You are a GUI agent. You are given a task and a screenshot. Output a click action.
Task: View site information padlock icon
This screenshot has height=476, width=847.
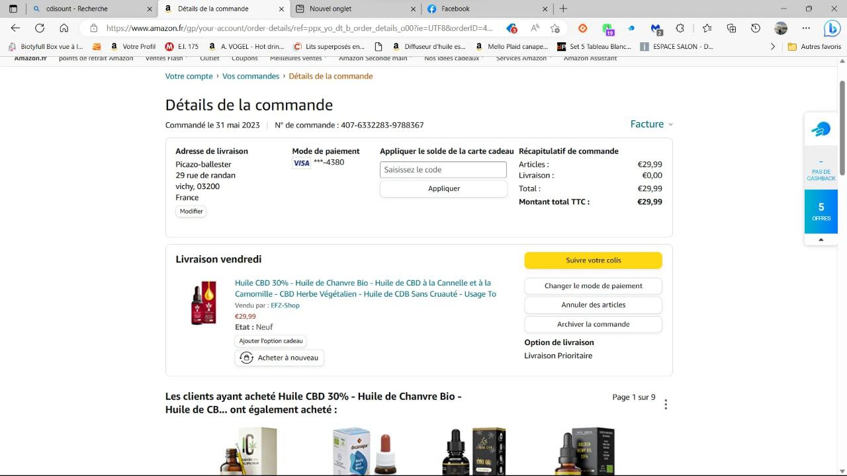tap(93, 28)
